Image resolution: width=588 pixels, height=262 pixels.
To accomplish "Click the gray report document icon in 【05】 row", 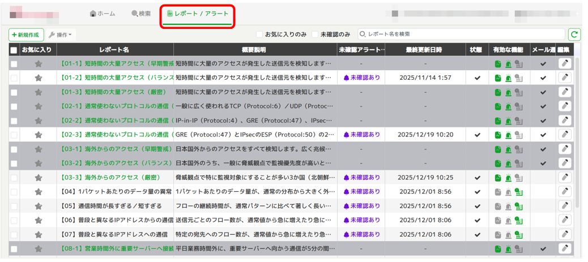I will (x=498, y=206).
